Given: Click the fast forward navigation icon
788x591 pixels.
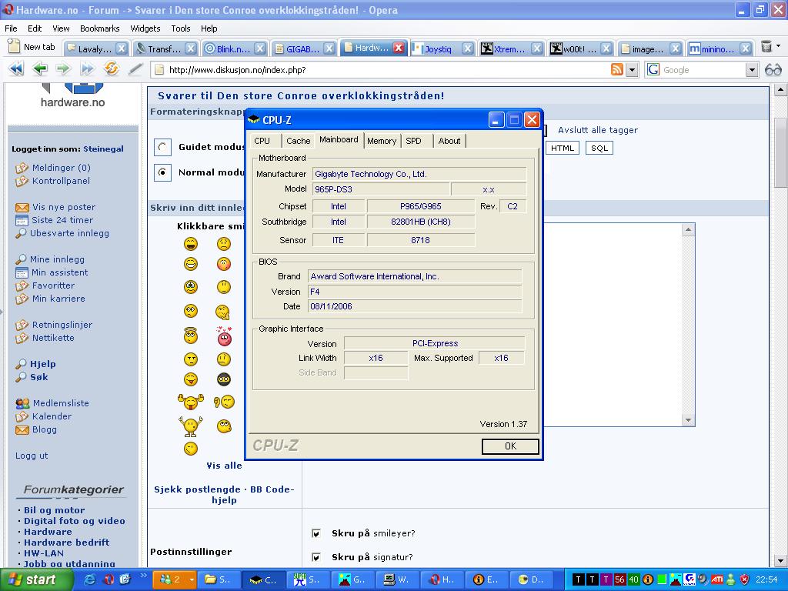Looking at the screenshot, I should coord(88,68).
